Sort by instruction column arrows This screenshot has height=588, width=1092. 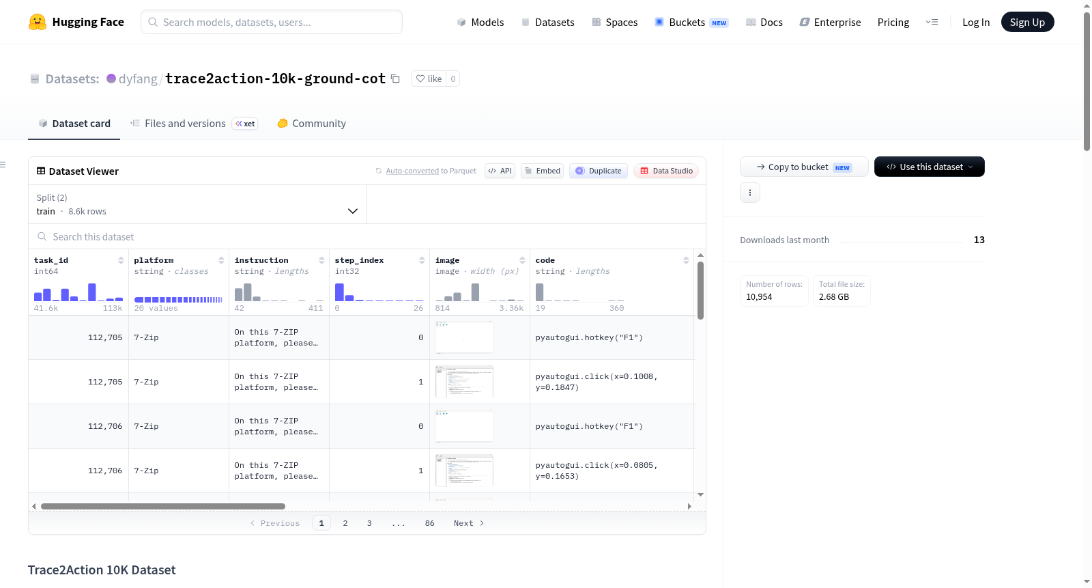pyautogui.click(x=321, y=260)
